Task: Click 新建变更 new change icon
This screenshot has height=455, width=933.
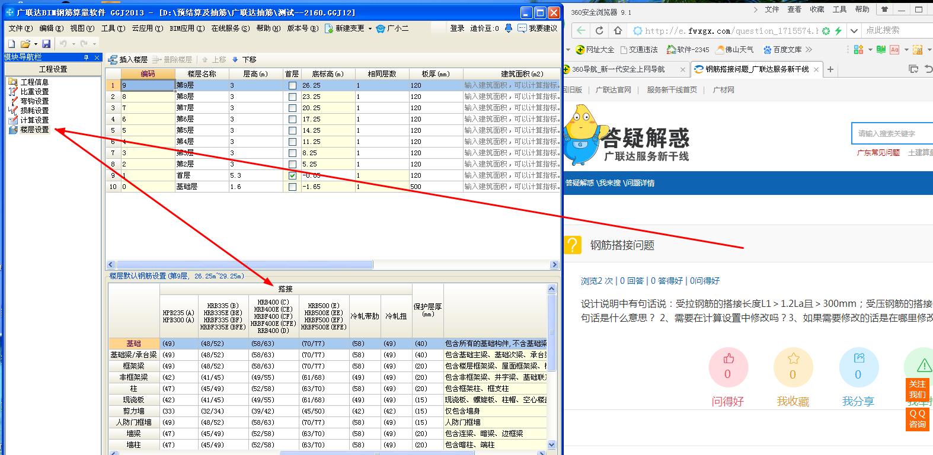Action: (x=329, y=28)
